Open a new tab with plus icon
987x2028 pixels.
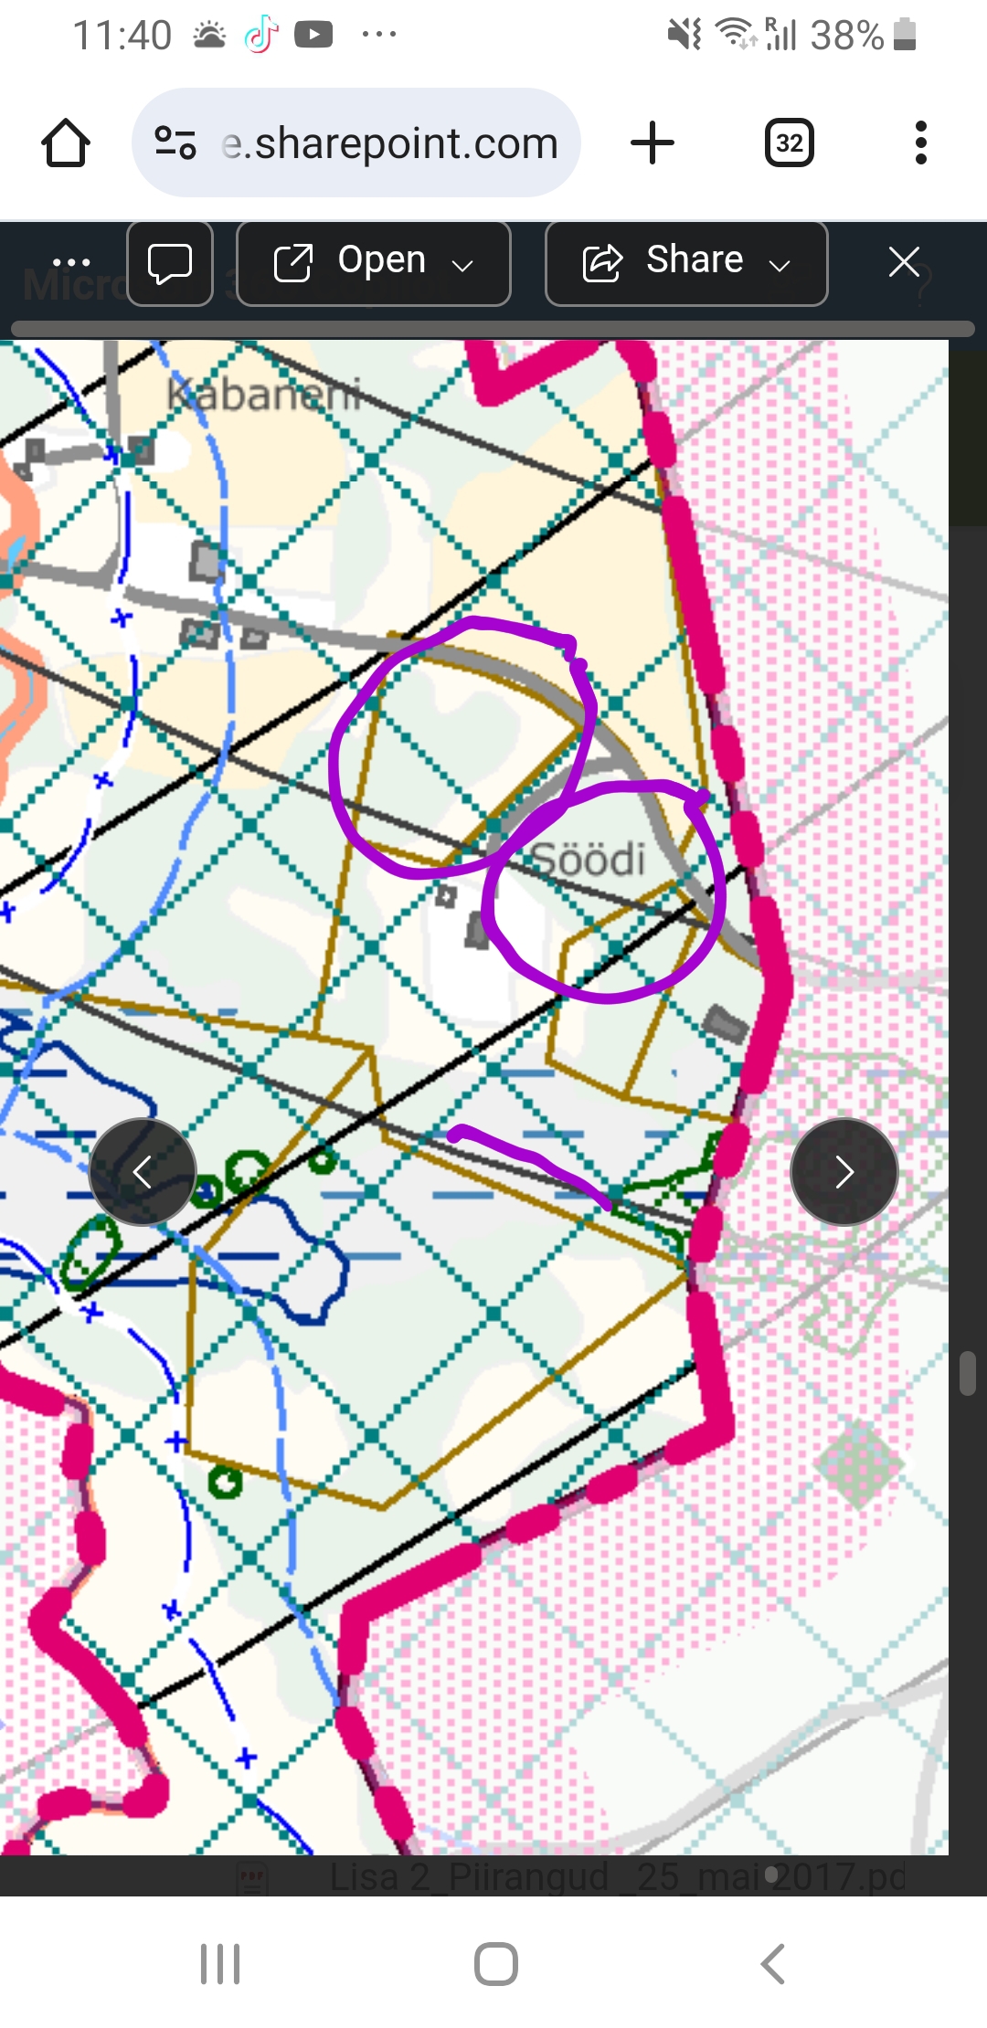653,143
